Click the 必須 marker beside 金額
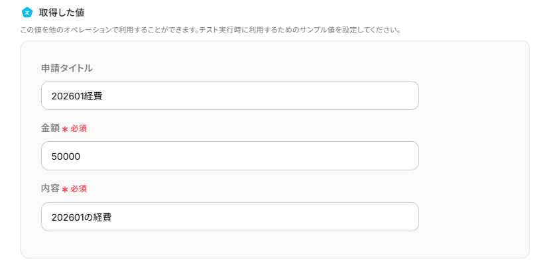 [x=79, y=128]
